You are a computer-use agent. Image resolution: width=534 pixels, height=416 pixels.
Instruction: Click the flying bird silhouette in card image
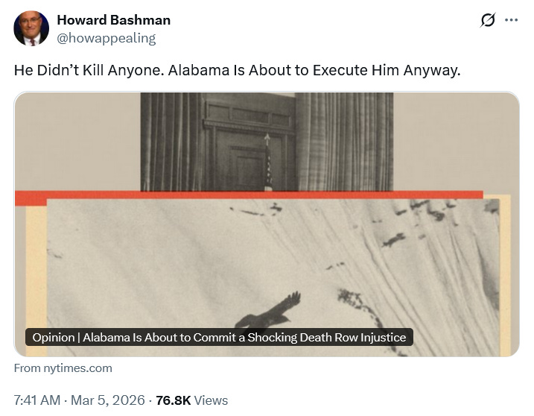point(269,312)
